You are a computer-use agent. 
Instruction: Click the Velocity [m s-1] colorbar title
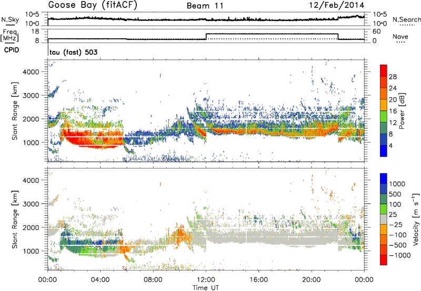[x=416, y=219]
